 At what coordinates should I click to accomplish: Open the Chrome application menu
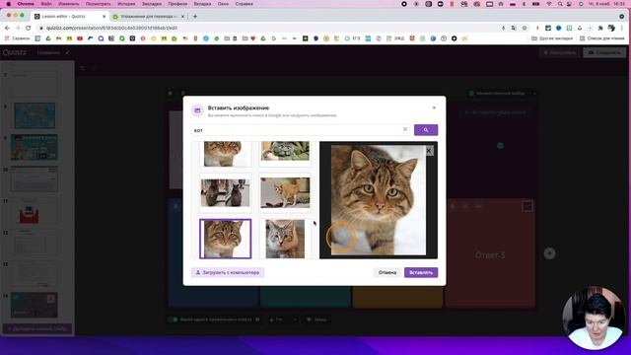click(x=26, y=4)
